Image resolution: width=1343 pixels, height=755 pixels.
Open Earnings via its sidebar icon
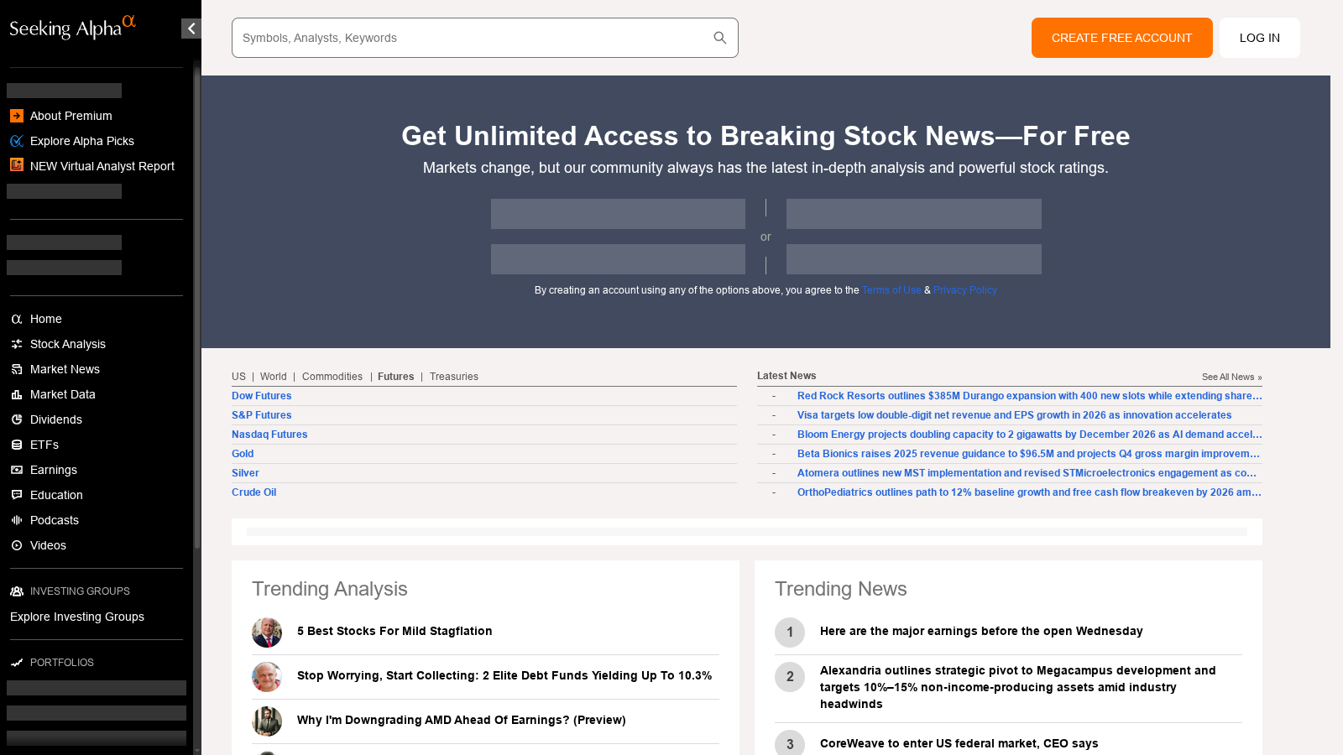(x=16, y=470)
